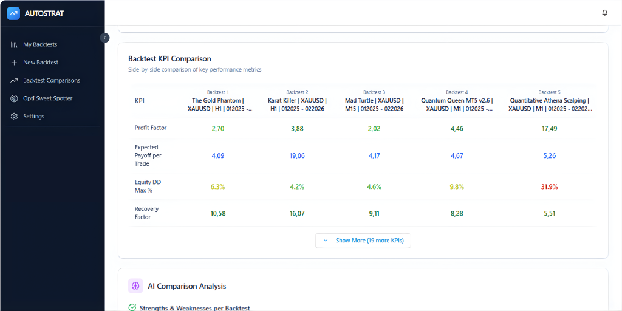
Task: Click Profit Factor value 2,02
Action: pyautogui.click(x=374, y=129)
